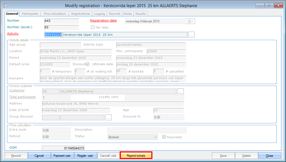Open the Customer browse ellipsis button

pyautogui.click(x=180, y=91)
